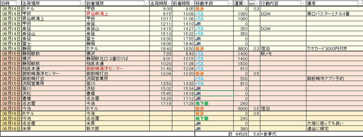The width and height of the screenshot is (363, 137).
Task: Select the total fare cell 64526
Action: (x=241, y=134)
